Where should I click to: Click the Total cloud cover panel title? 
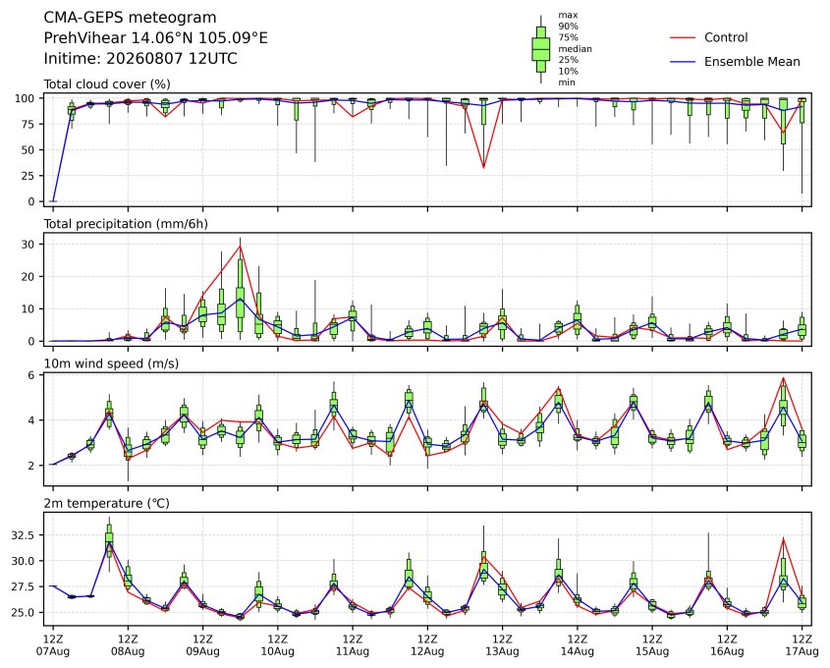pos(107,84)
